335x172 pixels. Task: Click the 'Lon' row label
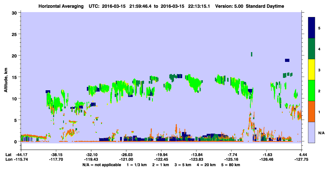click(x=9, y=159)
